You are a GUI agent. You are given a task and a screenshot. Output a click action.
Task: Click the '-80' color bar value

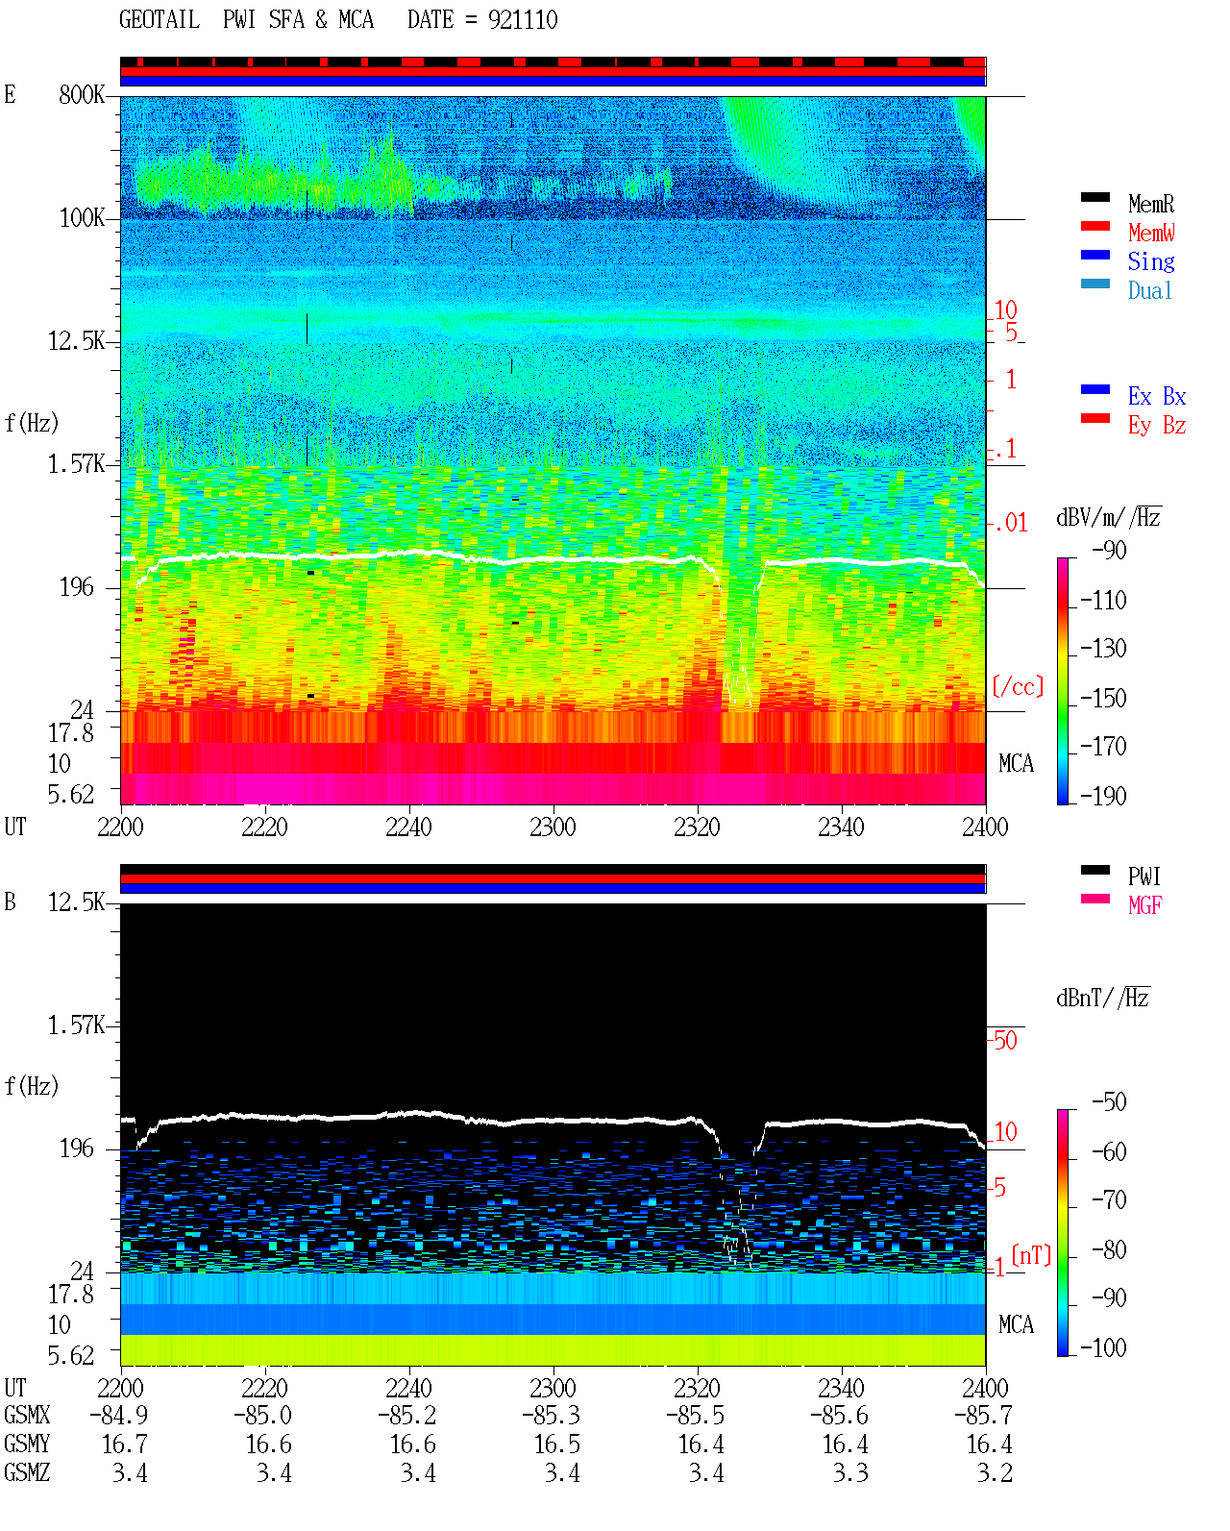(x=1109, y=1250)
